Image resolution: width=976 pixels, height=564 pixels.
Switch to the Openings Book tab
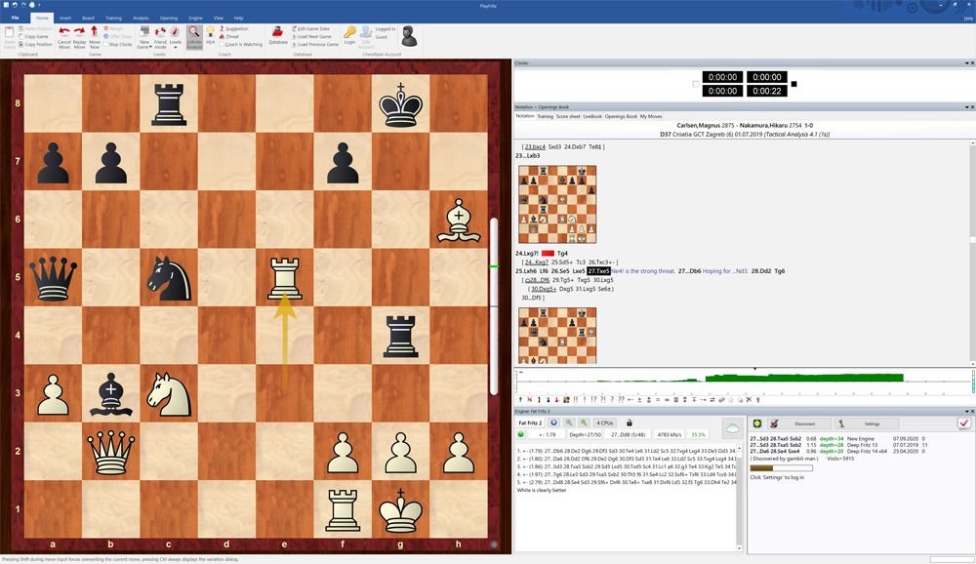[621, 116]
